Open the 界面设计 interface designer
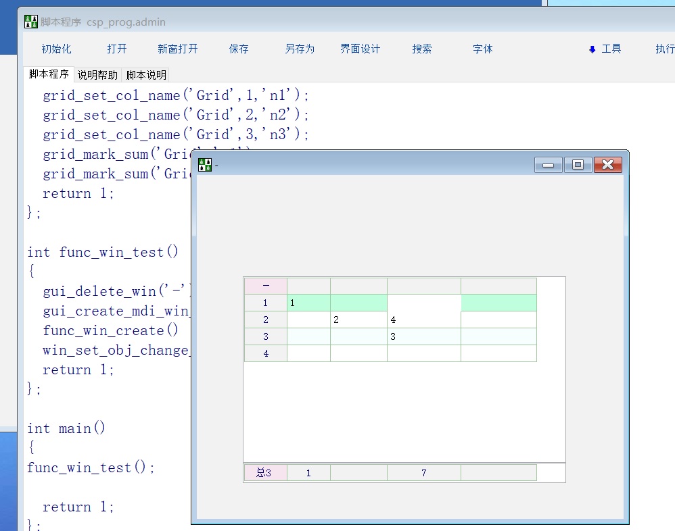Viewport: 675px width, 531px height. pos(360,49)
